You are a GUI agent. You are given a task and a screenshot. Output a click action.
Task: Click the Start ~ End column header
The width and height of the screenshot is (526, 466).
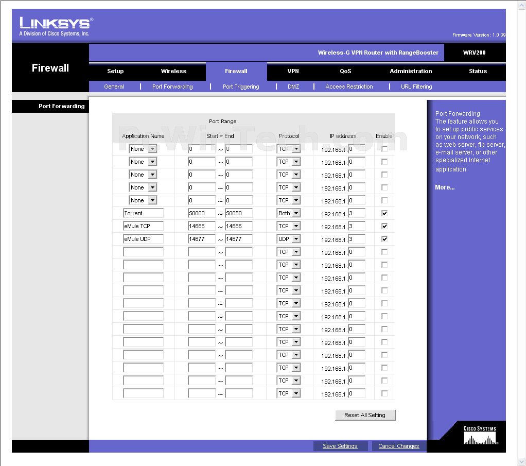click(x=220, y=136)
